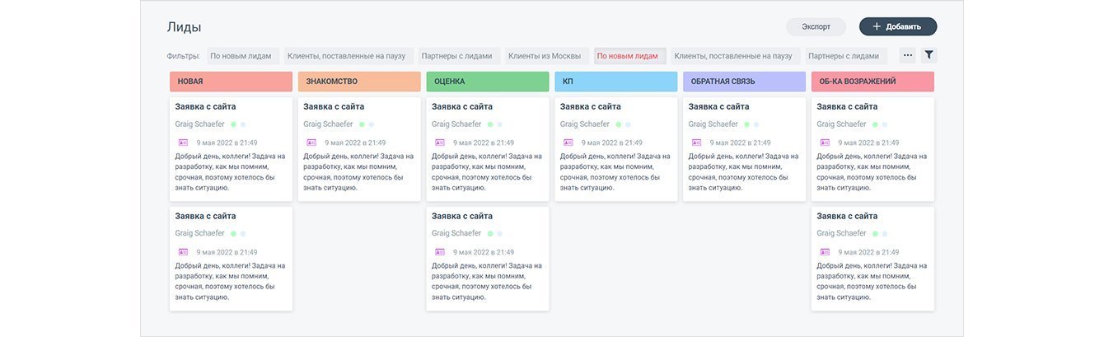The width and height of the screenshot is (1104, 337).
Task: Click the blue КП column color header
Action: click(615, 82)
